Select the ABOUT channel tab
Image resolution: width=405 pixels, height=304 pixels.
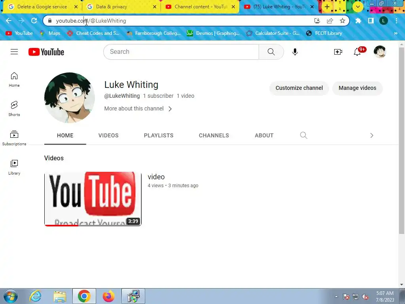click(264, 135)
